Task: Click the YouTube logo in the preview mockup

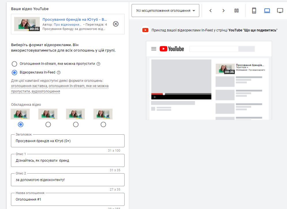Action: click(172, 49)
